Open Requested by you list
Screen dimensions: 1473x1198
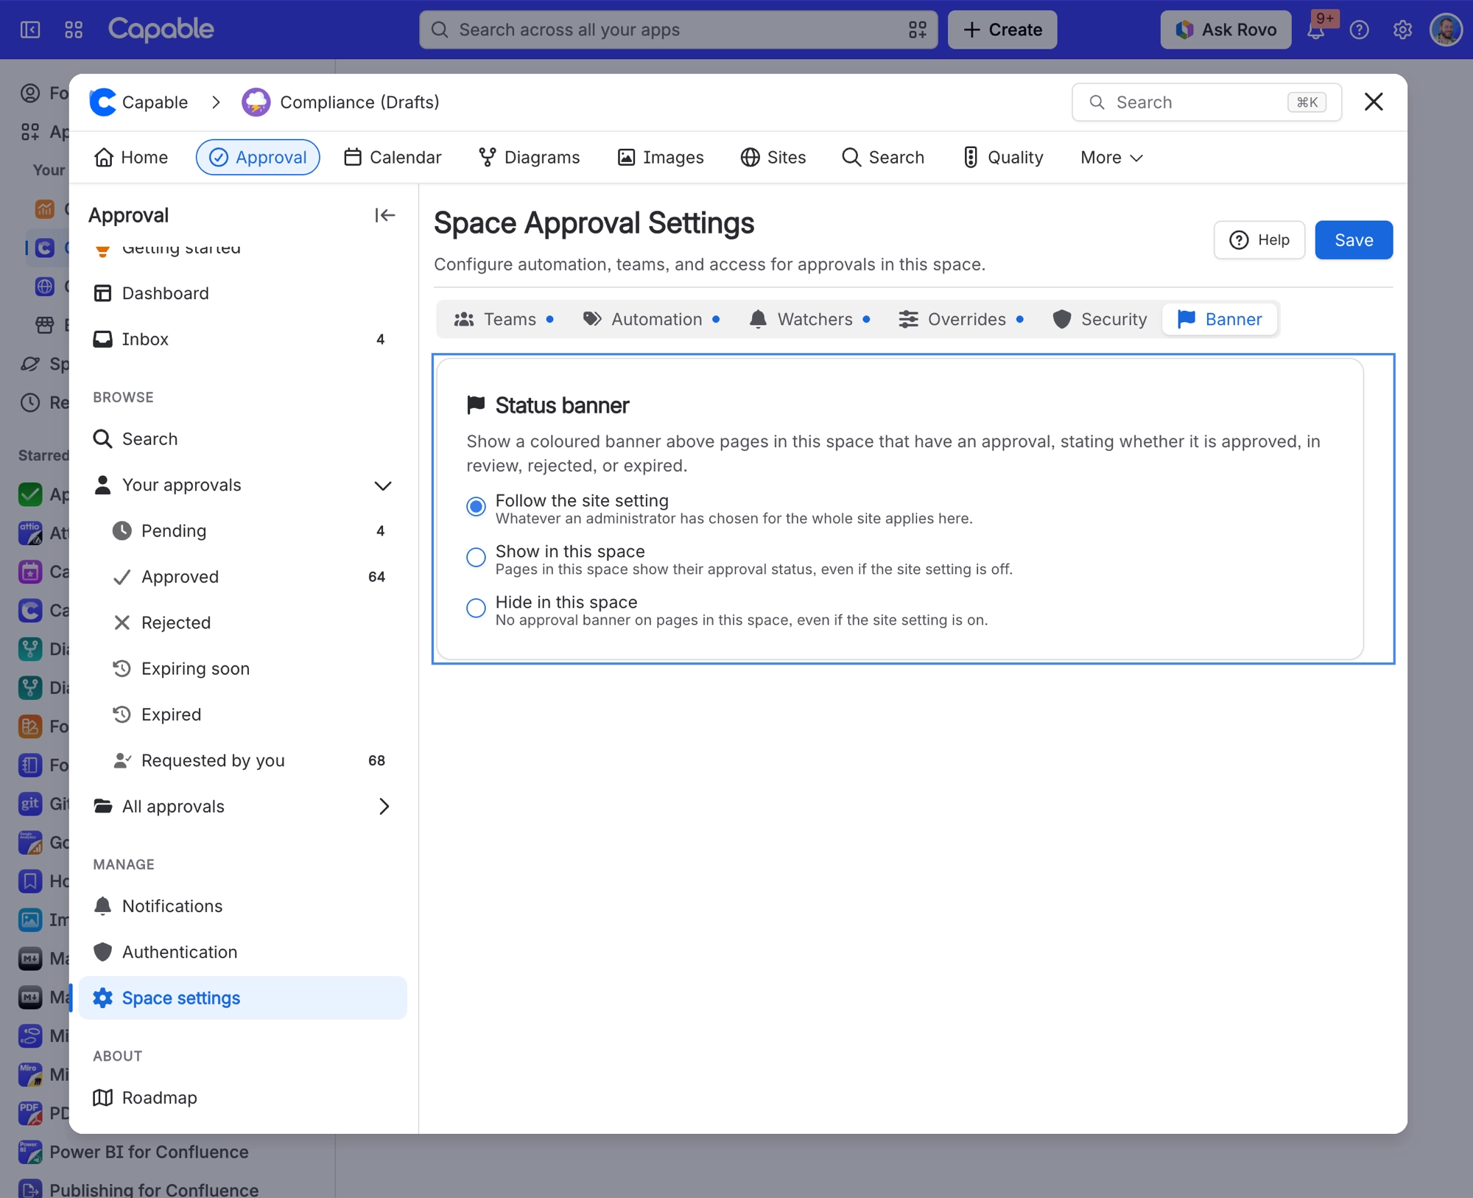[x=242, y=760]
